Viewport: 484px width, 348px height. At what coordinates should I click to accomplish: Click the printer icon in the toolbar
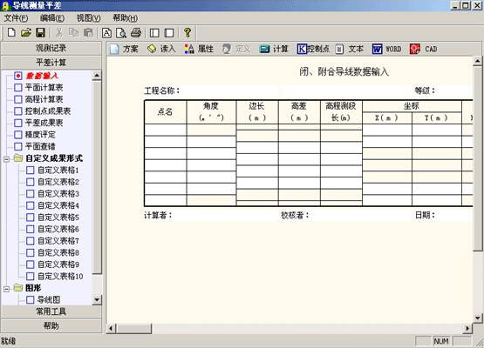[136, 33]
